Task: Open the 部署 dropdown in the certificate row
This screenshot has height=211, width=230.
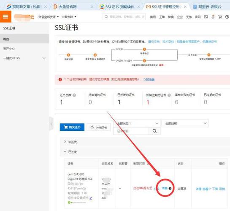Action: 206,189
